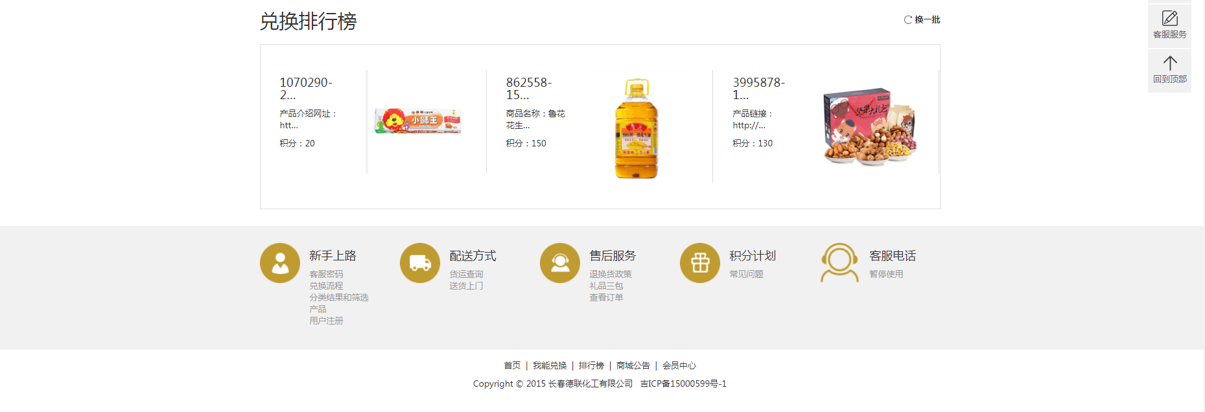
Task: Click the 新手上路 person icon
Action: (280, 263)
